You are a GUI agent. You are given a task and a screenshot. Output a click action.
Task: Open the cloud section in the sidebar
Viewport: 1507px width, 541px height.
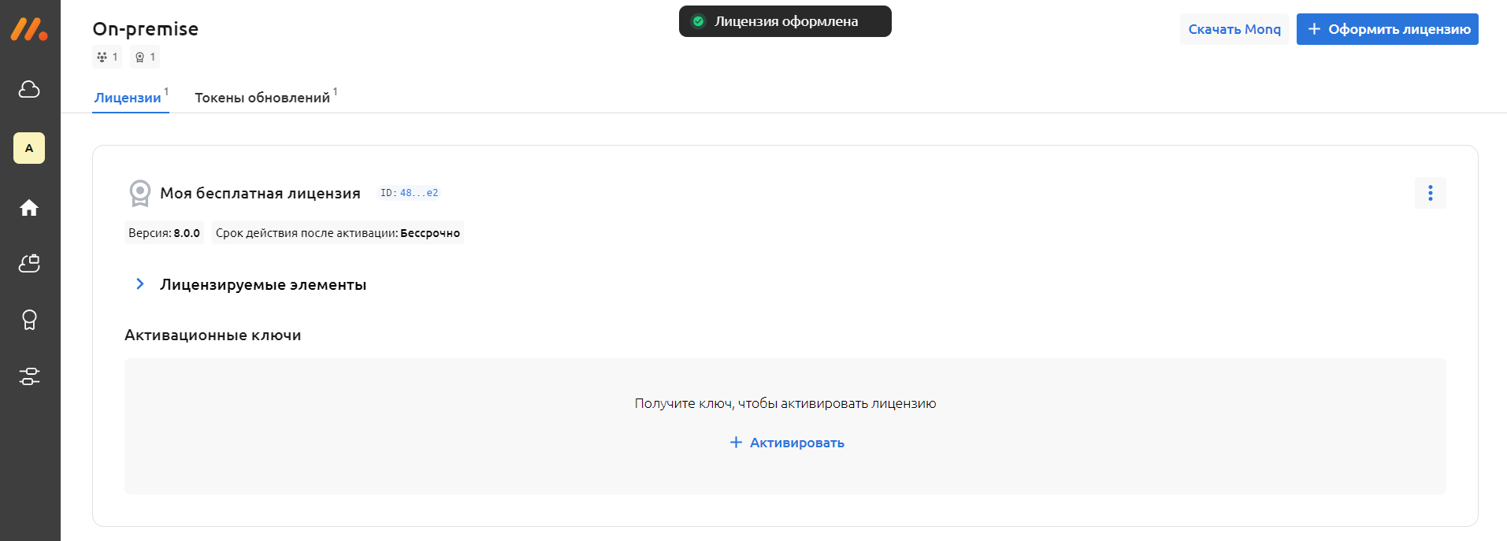[29, 90]
